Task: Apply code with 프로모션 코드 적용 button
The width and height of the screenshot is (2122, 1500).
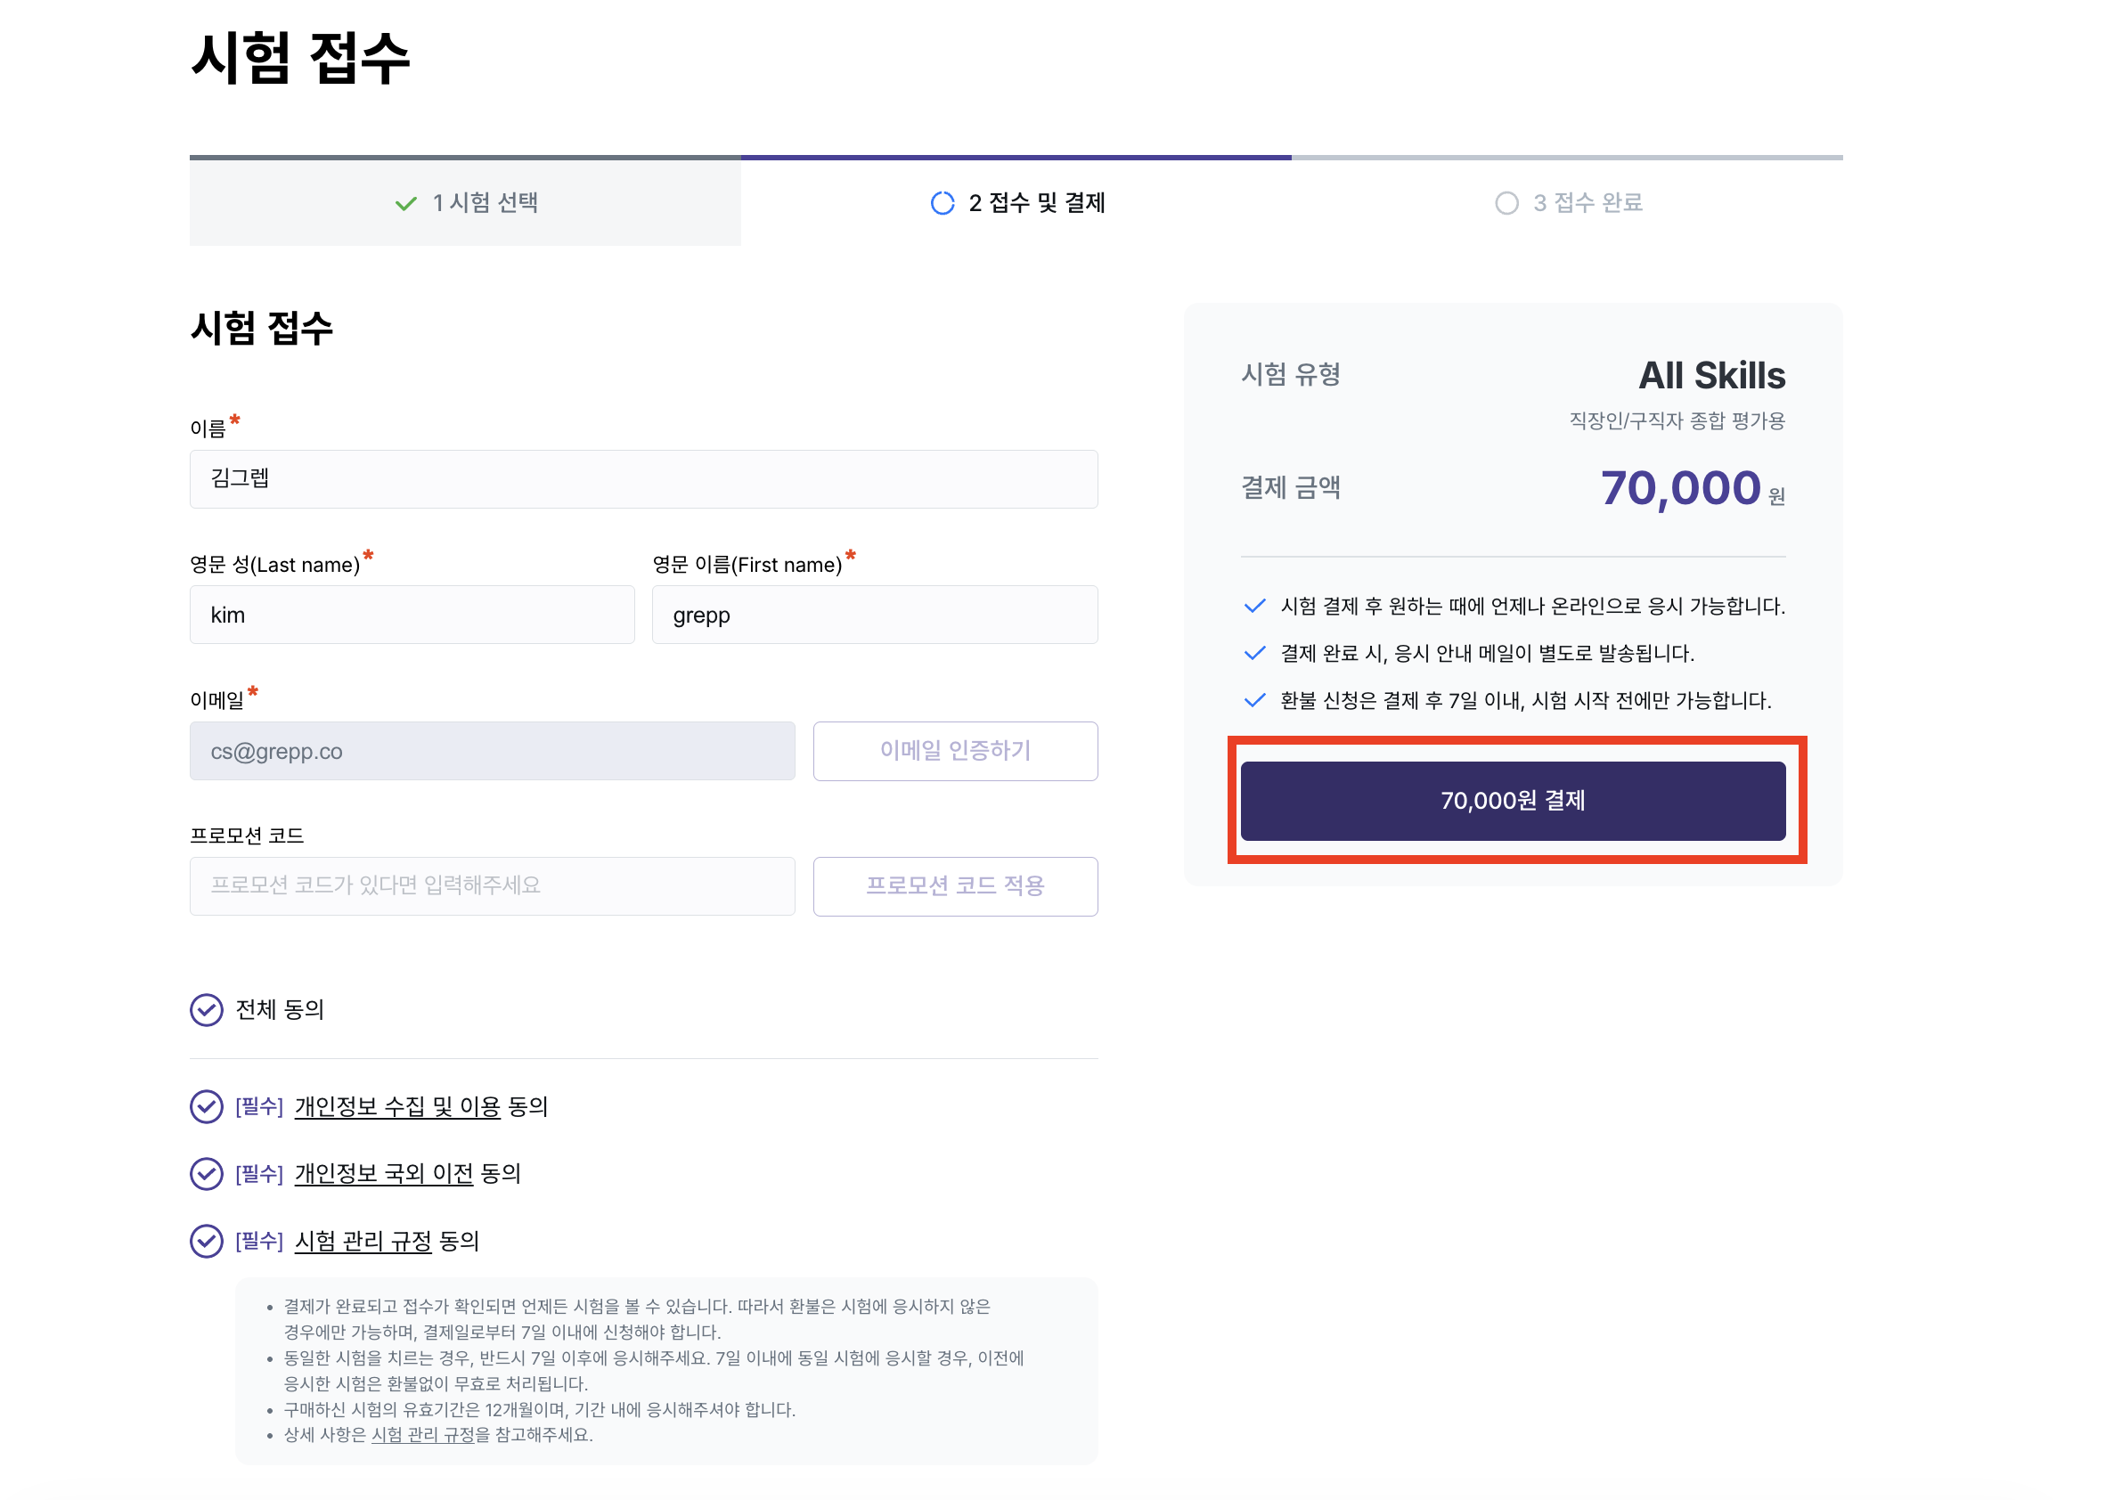Action: (955, 886)
